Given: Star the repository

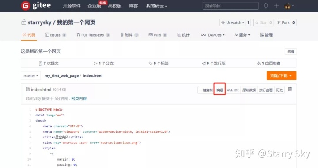Looking at the screenshot, I should coord(261,22).
